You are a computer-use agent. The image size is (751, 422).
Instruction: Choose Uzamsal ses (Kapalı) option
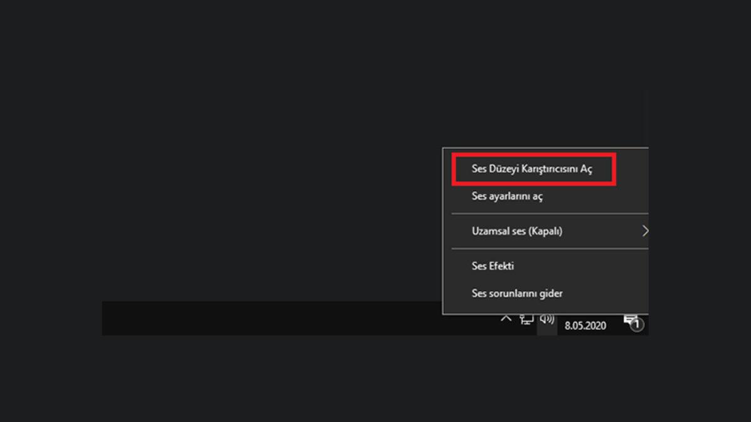coord(517,231)
